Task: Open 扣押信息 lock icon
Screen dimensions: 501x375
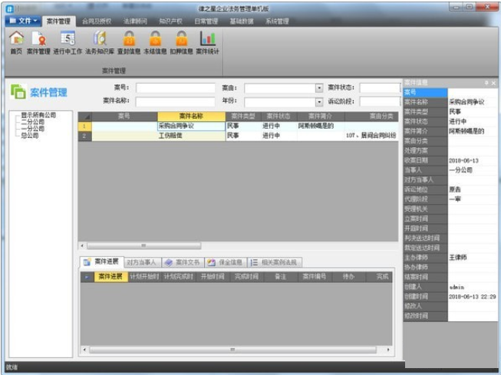Action: [181, 42]
